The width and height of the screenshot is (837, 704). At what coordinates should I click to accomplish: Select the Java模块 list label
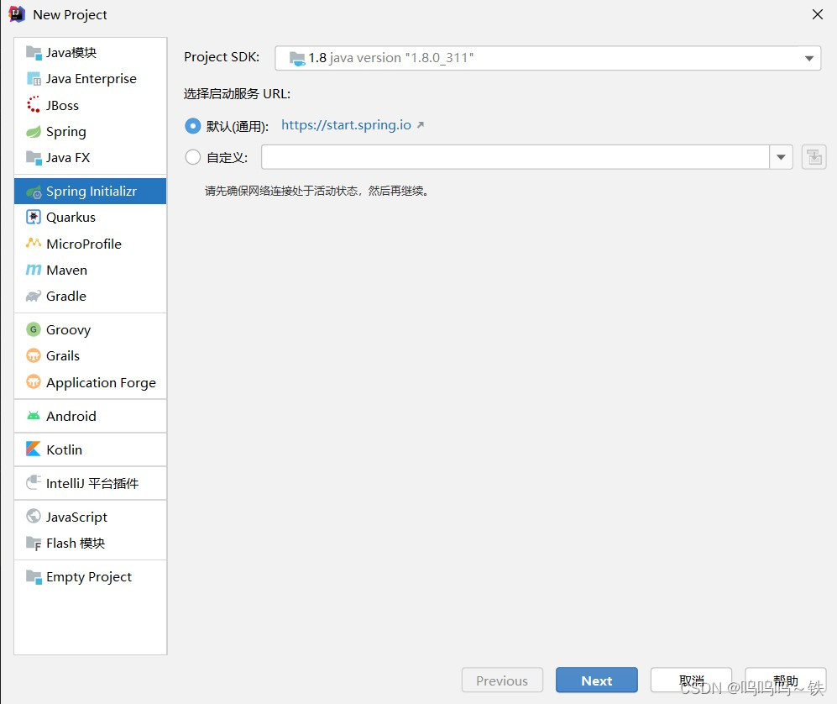(x=71, y=53)
